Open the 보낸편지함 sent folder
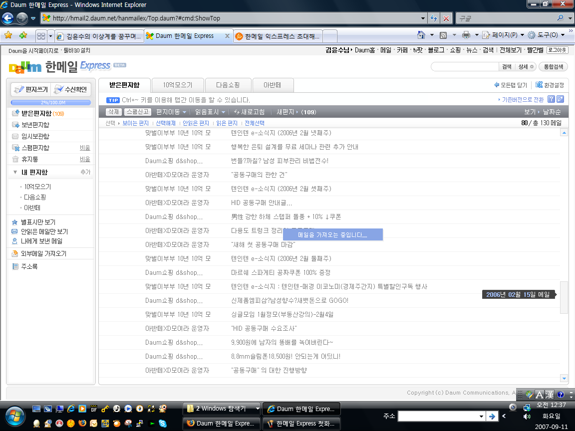Image resolution: width=575 pixels, height=431 pixels. click(35, 125)
